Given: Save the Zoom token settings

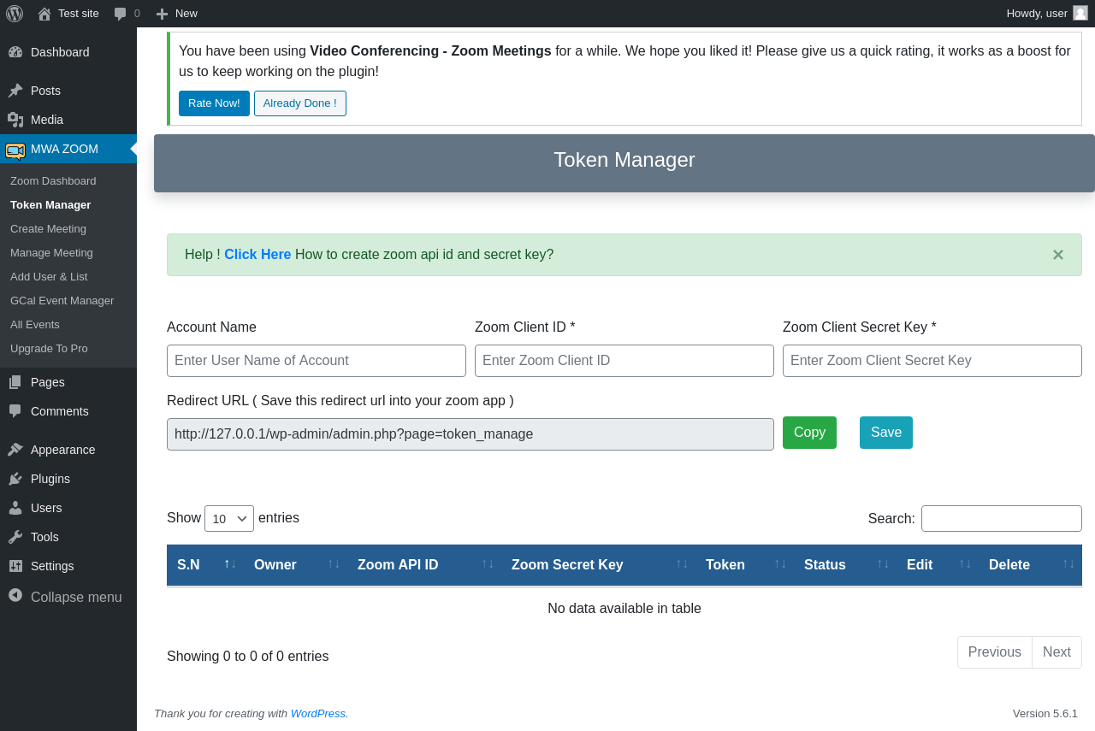Looking at the screenshot, I should tap(886, 433).
